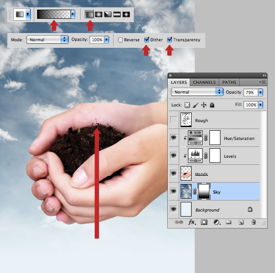Select the Radial Gradient style icon
This screenshot has width=275, height=273.
pos(99,14)
